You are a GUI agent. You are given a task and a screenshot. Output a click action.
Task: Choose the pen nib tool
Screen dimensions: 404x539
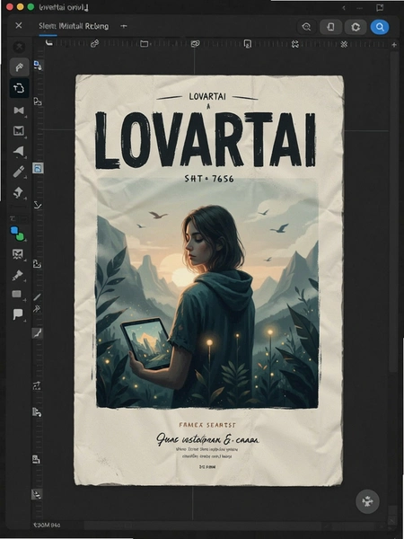click(18, 192)
